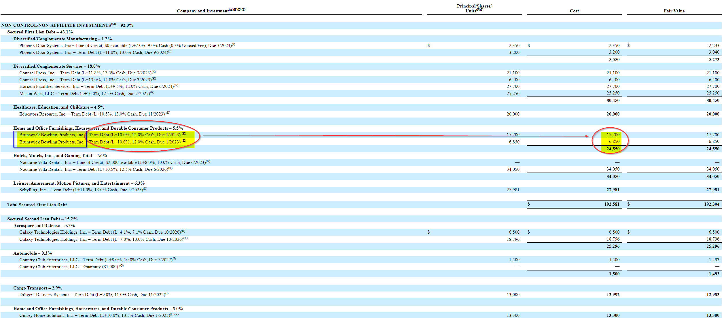Image resolution: width=722 pixels, height=318 pixels.
Task: Click the Total Secured First Lien Debt label
Action: coord(37,205)
